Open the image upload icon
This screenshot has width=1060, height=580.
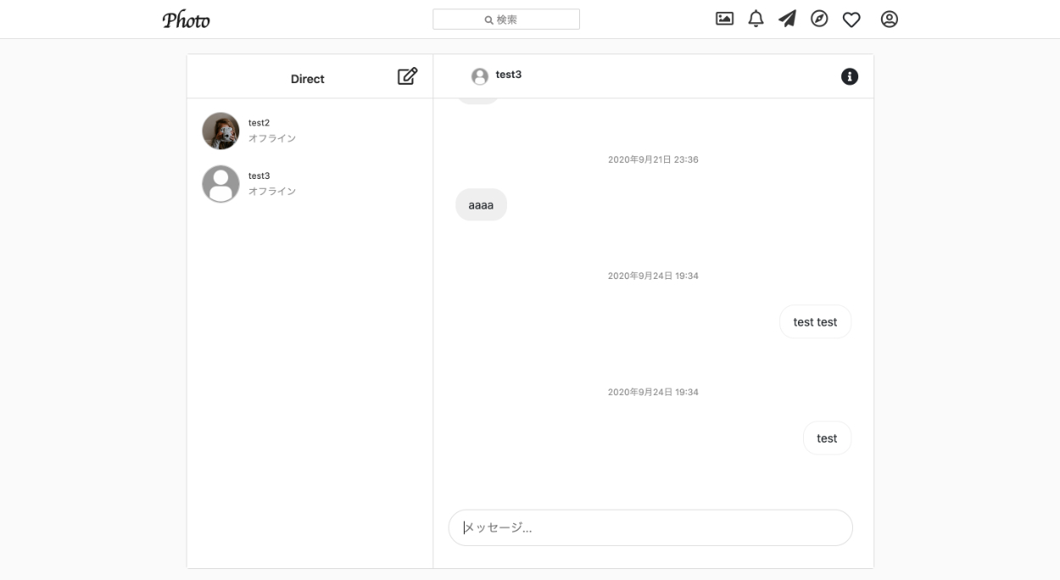tap(724, 19)
